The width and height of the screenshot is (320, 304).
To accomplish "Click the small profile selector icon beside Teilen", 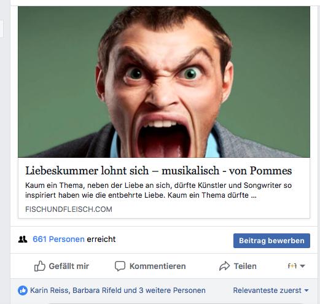I will 292,266.
